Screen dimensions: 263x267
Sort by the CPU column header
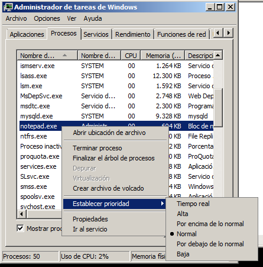click(131, 56)
